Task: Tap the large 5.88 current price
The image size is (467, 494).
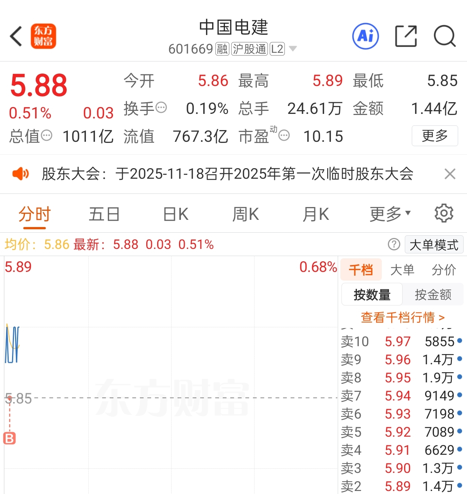Action: pyautogui.click(x=39, y=85)
